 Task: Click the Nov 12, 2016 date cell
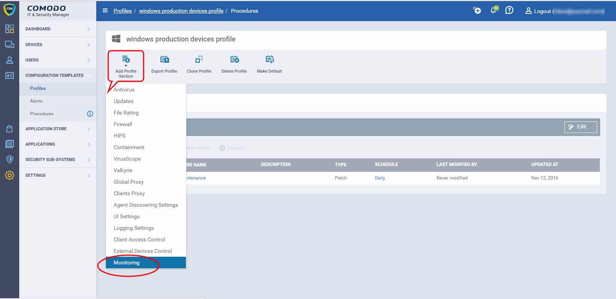[x=545, y=178]
